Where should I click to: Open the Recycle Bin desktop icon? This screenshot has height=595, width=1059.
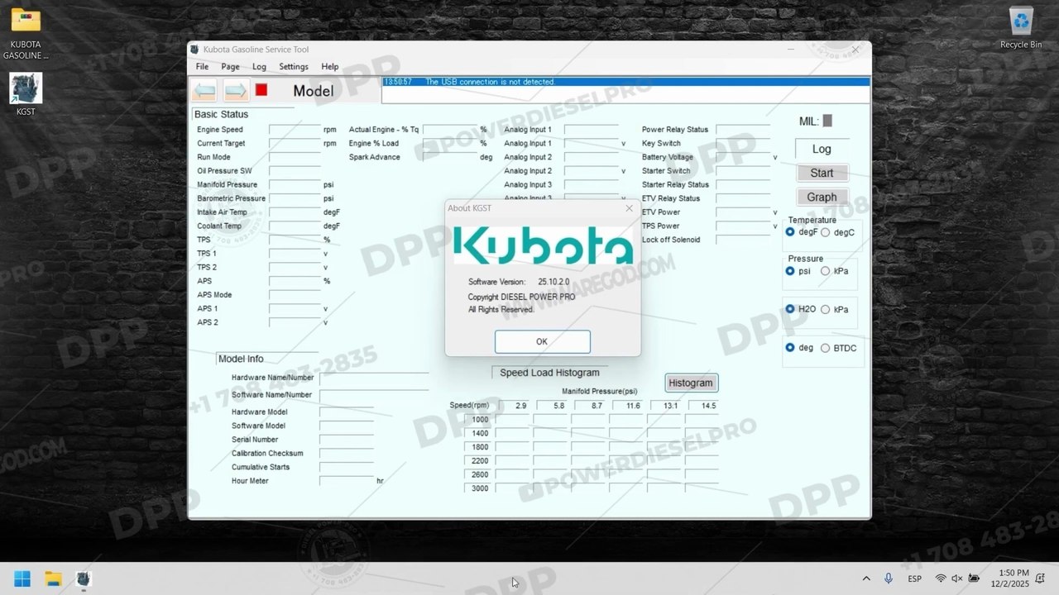tap(1021, 27)
